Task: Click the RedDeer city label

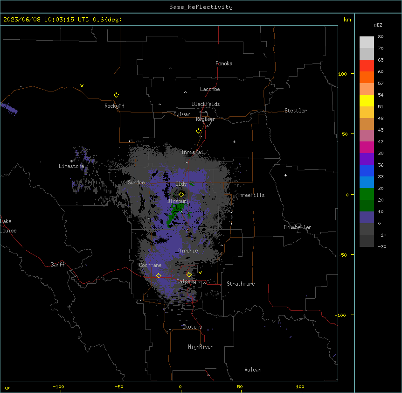Action: click(x=205, y=119)
